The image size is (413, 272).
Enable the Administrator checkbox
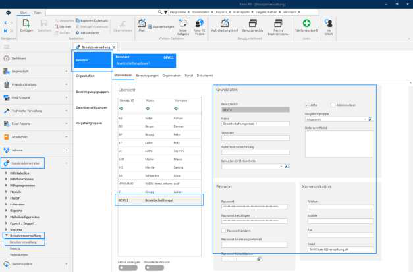pyautogui.click(x=333, y=105)
